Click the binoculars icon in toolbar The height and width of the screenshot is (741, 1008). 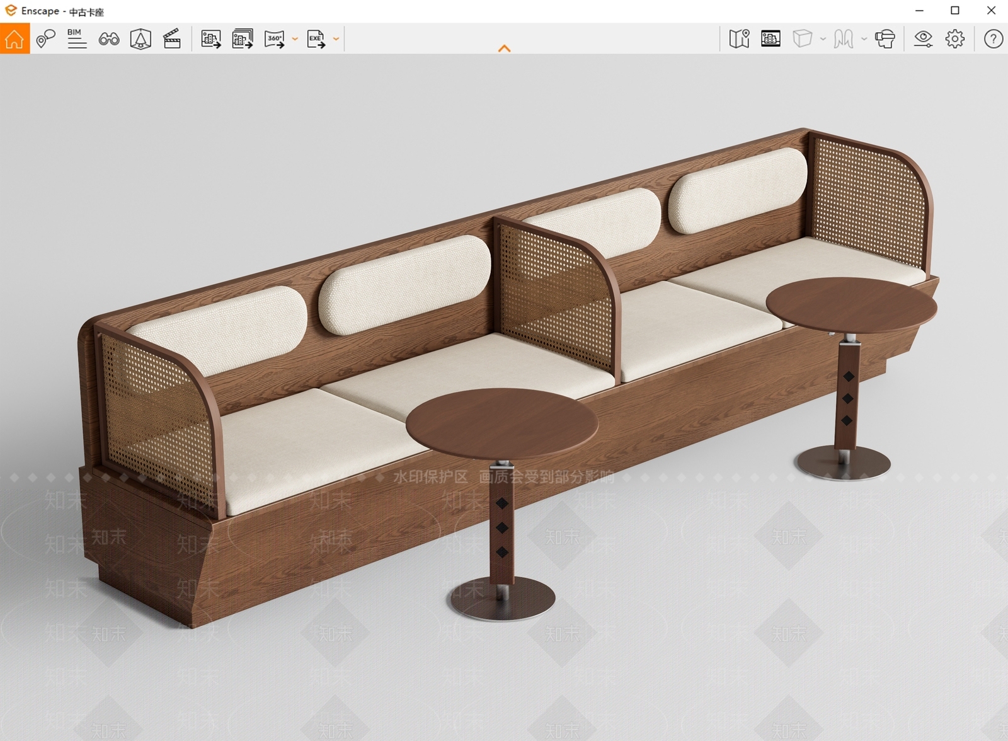109,39
